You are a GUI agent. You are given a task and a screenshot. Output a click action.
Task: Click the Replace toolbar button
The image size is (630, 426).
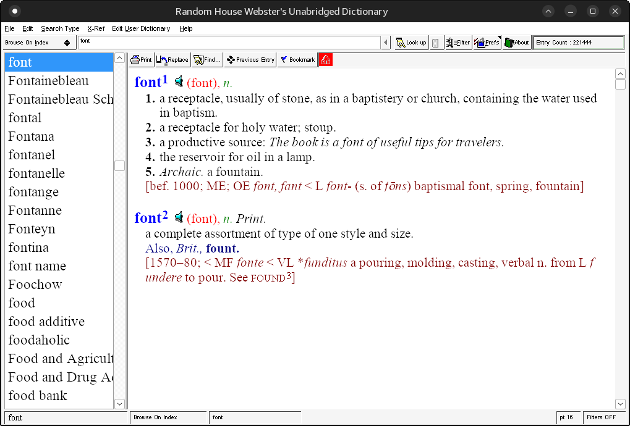[172, 60]
